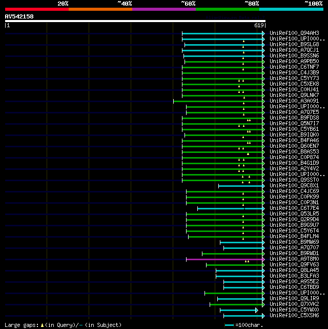Click the UniRef100_A9T8M0 hit name
Viewport: 328px width, 329px height.
(x=294, y=259)
